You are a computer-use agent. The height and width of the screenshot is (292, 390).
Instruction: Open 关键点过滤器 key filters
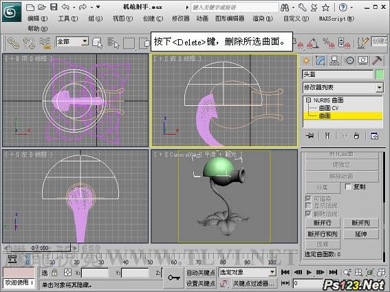(254, 283)
